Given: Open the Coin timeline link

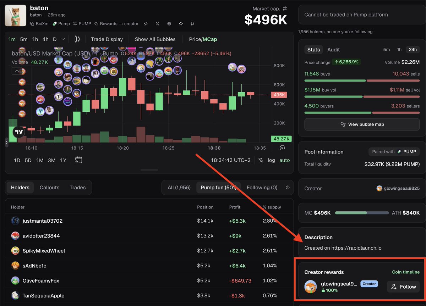Looking at the screenshot, I should 406,272.
